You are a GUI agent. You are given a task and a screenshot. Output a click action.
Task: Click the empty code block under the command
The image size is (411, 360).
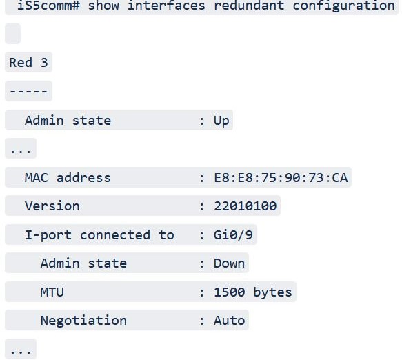click(x=12, y=34)
